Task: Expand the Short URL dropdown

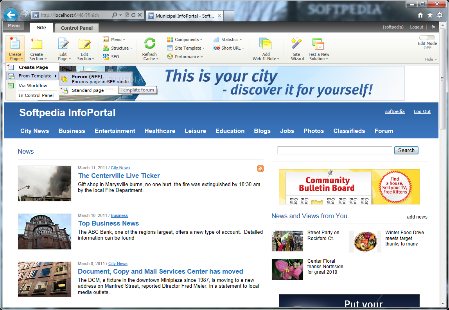Action: 229,48
